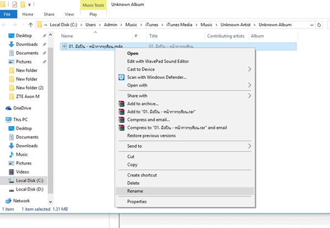
Task: Click the Desktop icon in Quick access
Action: point(12,36)
